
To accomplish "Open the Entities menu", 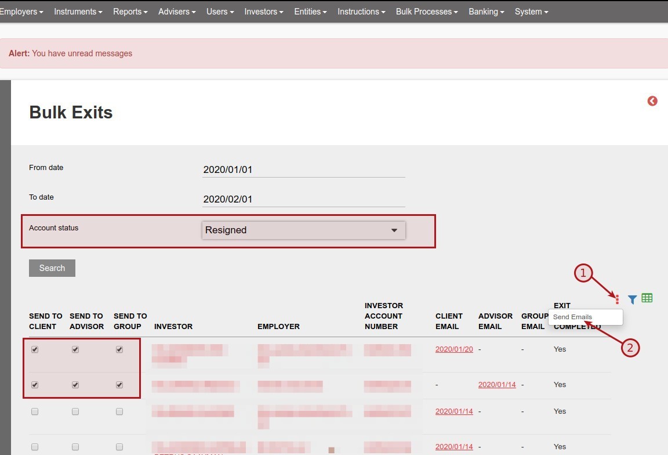I will [x=311, y=12].
